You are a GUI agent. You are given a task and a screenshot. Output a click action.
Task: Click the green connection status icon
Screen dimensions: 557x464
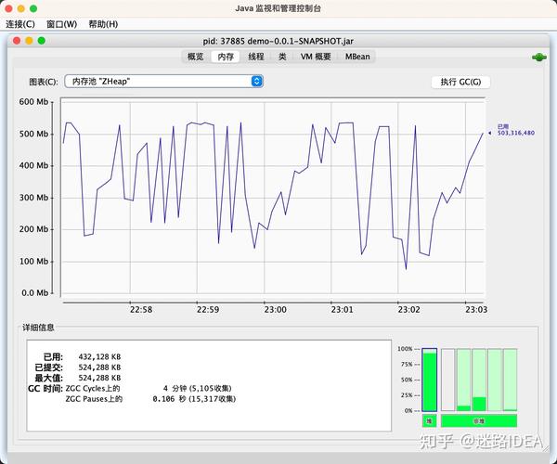(538, 58)
